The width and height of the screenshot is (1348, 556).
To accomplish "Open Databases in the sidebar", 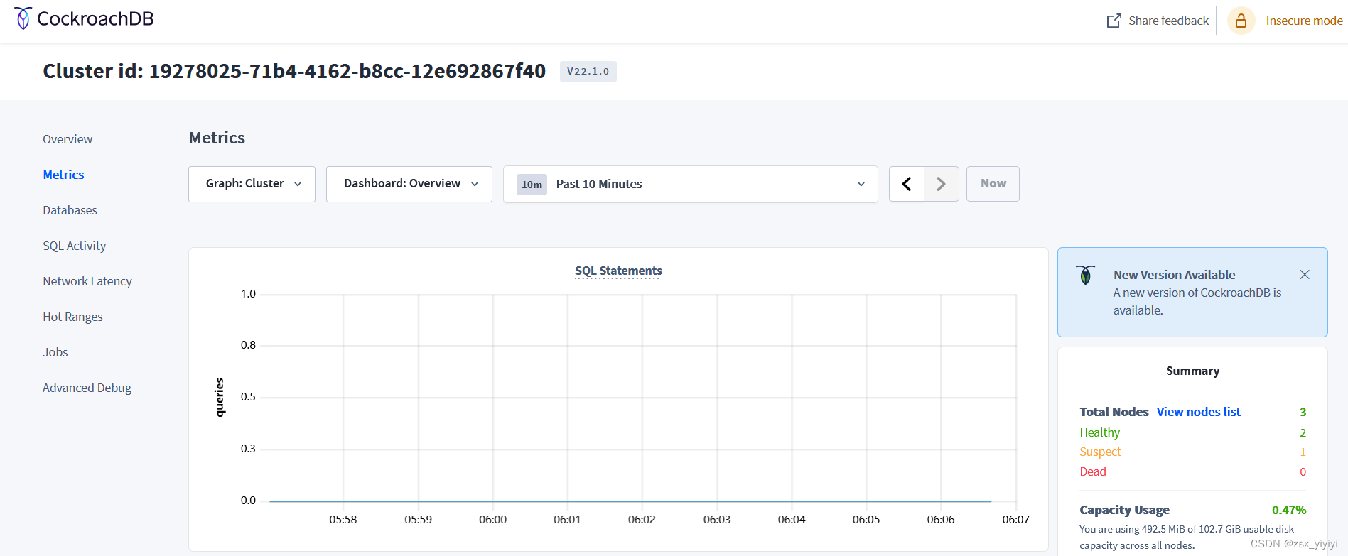I will [70, 210].
